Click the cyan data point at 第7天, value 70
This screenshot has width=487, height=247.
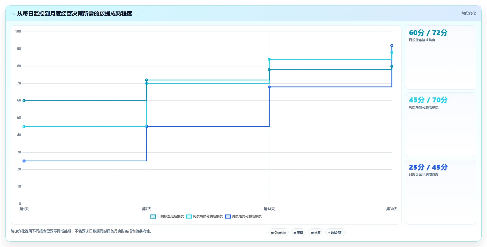click(147, 83)
